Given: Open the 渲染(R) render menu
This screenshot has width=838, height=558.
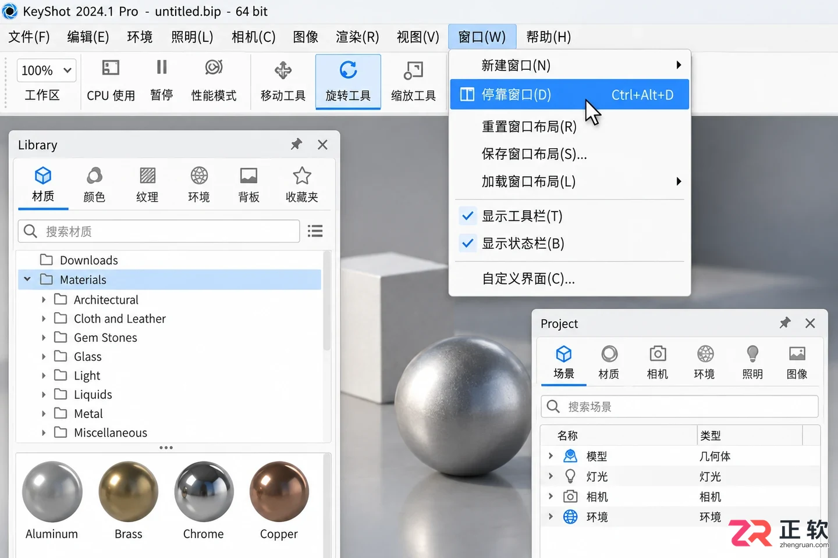Looking at the screenshot, I should pyautogui.click(x=357, y=37).
